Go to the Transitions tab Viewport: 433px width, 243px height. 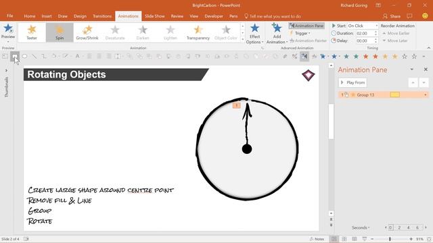click(x=102, y=16)
